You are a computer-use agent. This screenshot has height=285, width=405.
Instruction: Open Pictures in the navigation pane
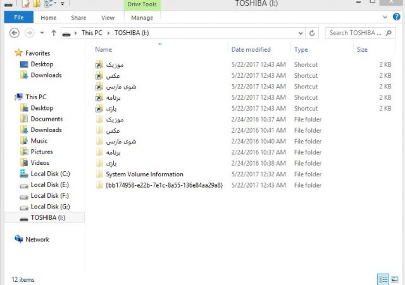42,152
